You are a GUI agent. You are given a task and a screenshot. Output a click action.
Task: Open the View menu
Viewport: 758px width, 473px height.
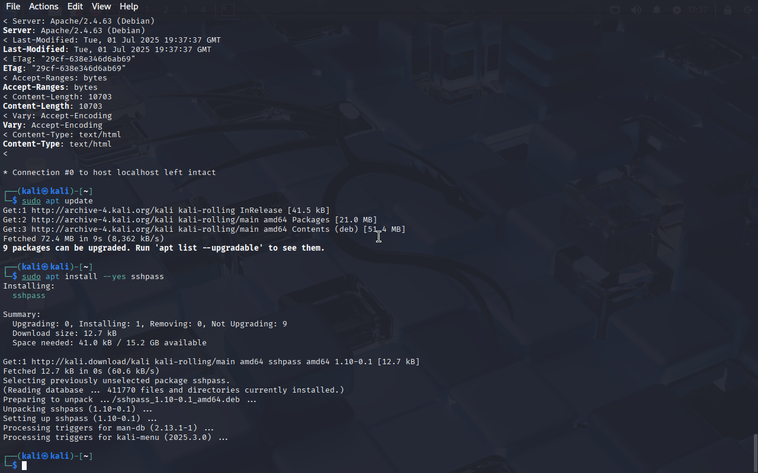pos(101,7)
